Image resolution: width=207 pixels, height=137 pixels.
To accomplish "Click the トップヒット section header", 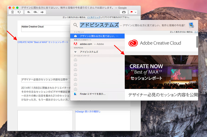I will (x=79, y=32).
